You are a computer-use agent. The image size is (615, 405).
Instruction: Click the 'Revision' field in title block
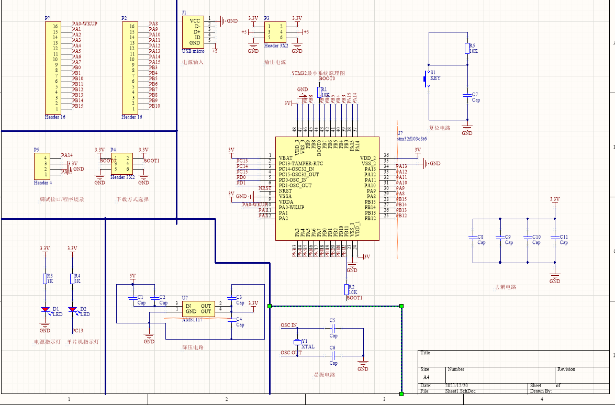[x=566, y=369]
